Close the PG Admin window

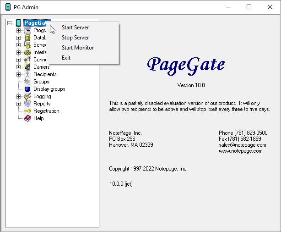pyautogui.click(x=270, y=7)
